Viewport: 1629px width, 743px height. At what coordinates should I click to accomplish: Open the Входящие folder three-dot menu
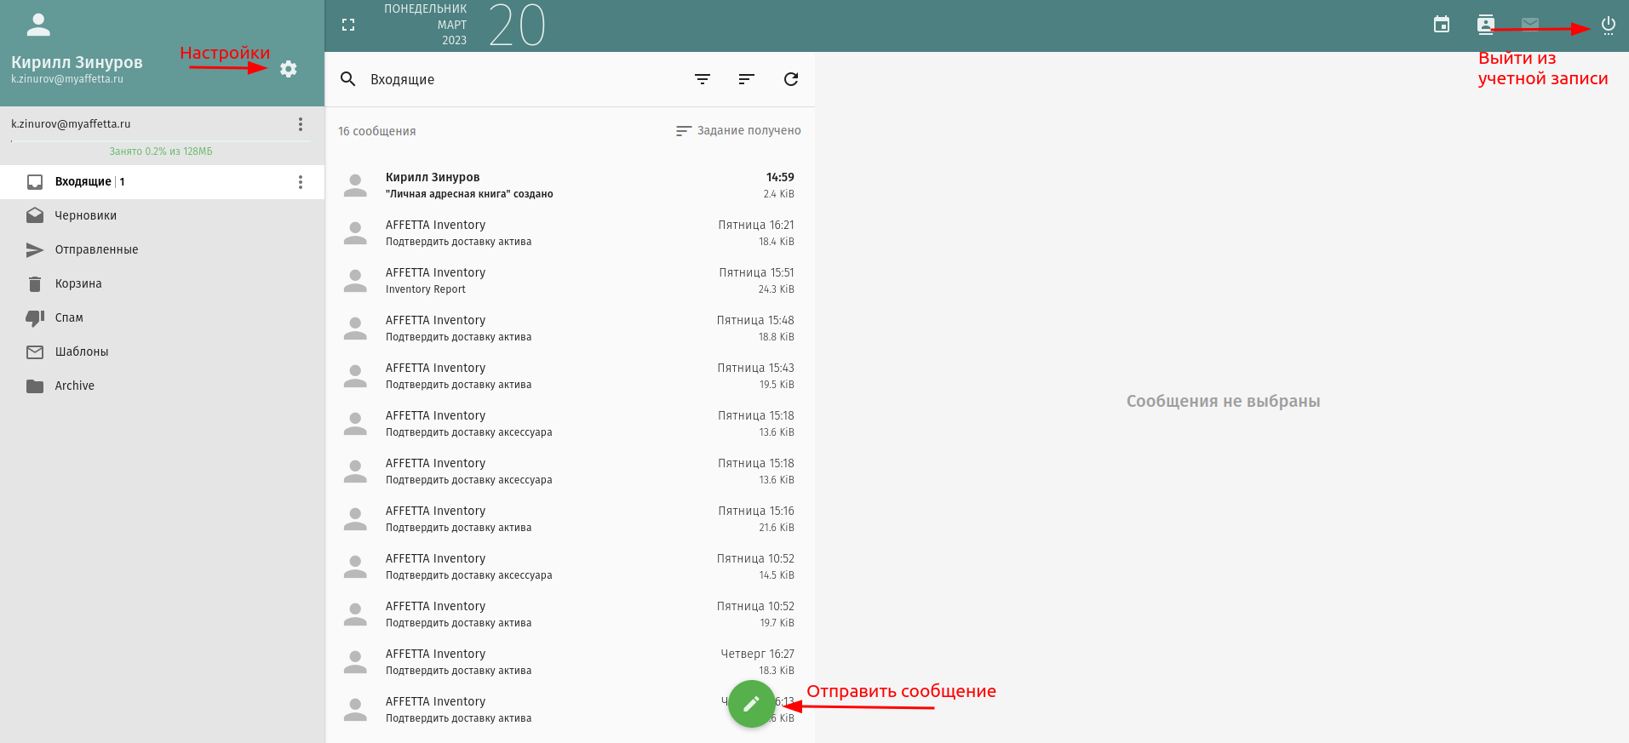coord(301,182)
